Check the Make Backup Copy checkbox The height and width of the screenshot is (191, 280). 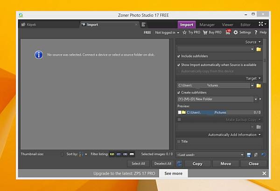(x=179, y=120)
